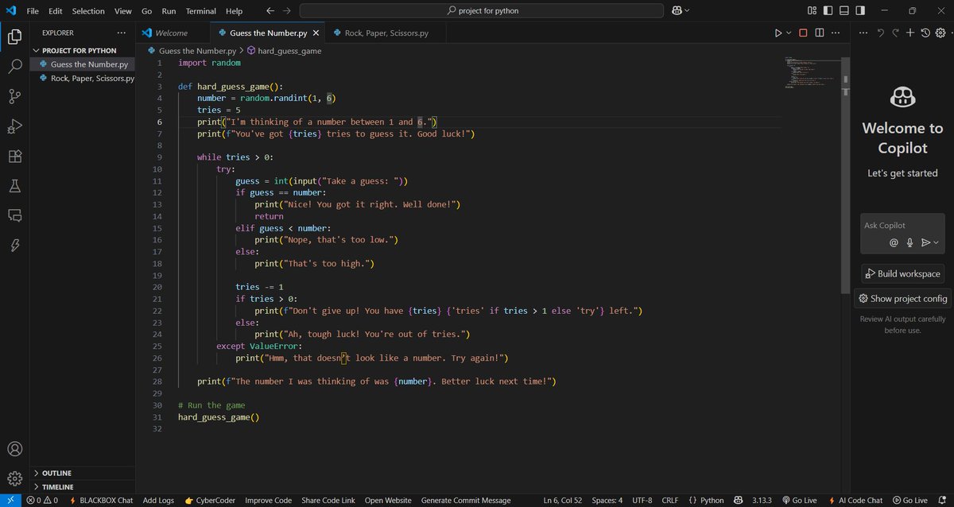Image resolution: width=954 pixels, height=507 pixels.
Task: Switch to Rock, Paper, Scissors.py tab
Action: 386,33
